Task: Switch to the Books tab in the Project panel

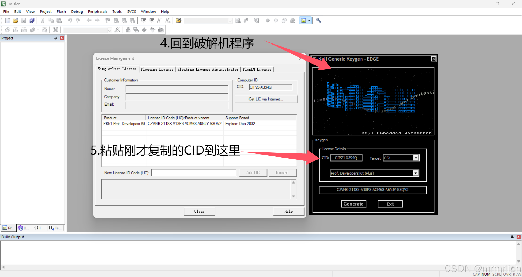Action: tap(24, 228)
